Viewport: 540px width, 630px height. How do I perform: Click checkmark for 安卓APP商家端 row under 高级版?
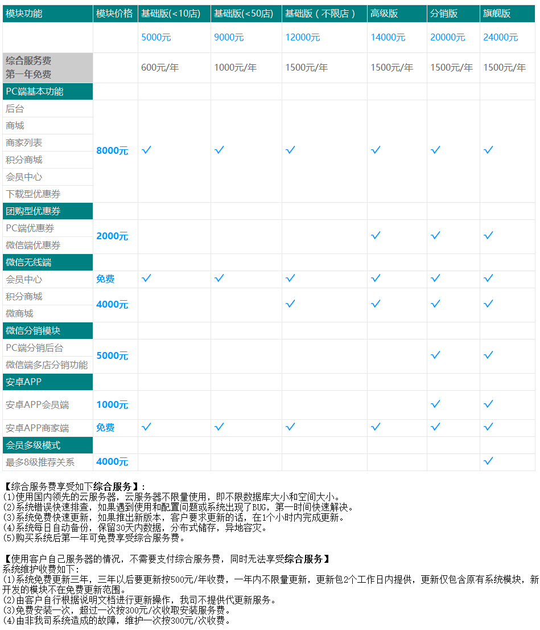[x=376, y=427]
